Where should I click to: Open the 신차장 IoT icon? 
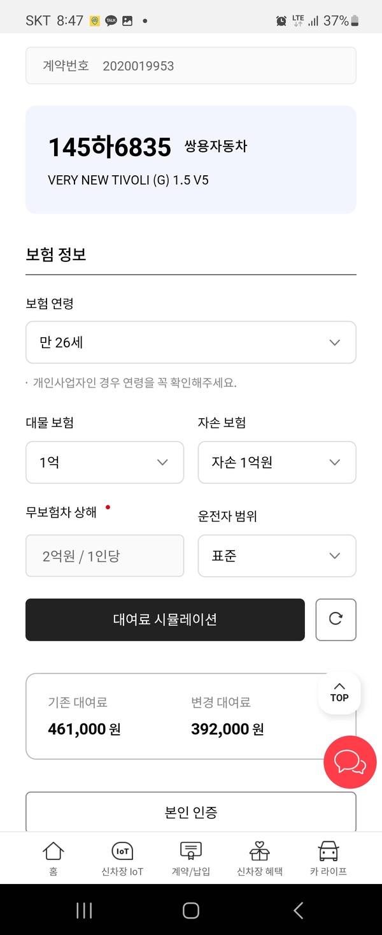coord(122,858)
